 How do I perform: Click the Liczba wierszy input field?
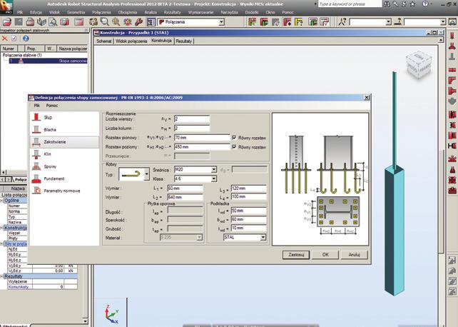[x=192, y=119]
